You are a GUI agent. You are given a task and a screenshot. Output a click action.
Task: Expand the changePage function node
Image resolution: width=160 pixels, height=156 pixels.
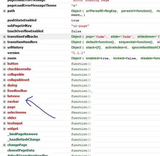[4, 145]
